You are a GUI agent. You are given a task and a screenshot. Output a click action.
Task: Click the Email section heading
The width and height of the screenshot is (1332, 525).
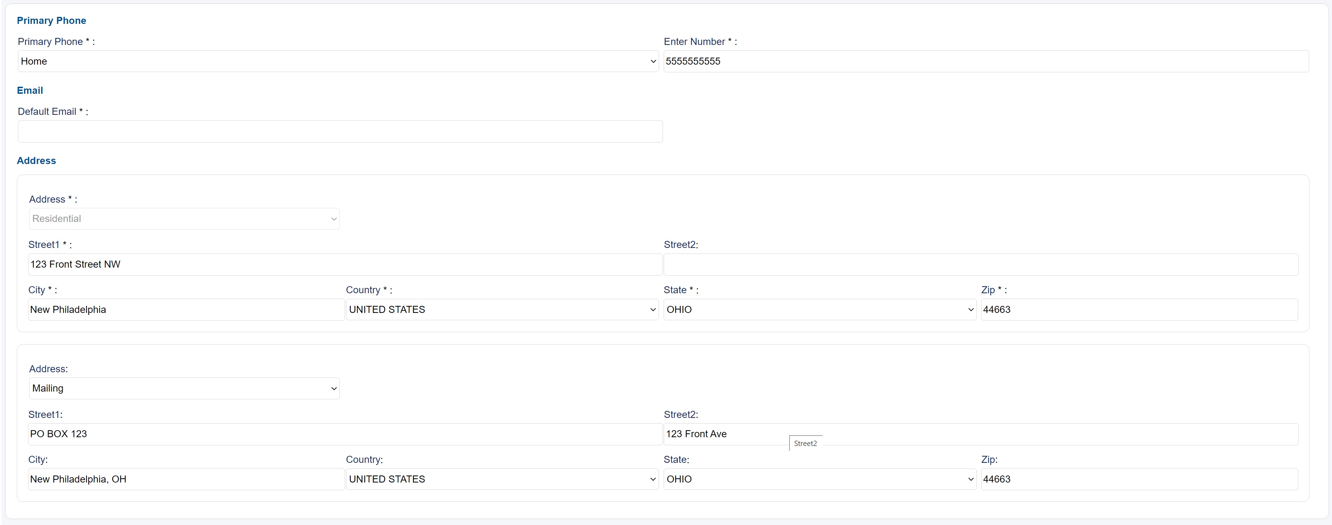point(30,90)
